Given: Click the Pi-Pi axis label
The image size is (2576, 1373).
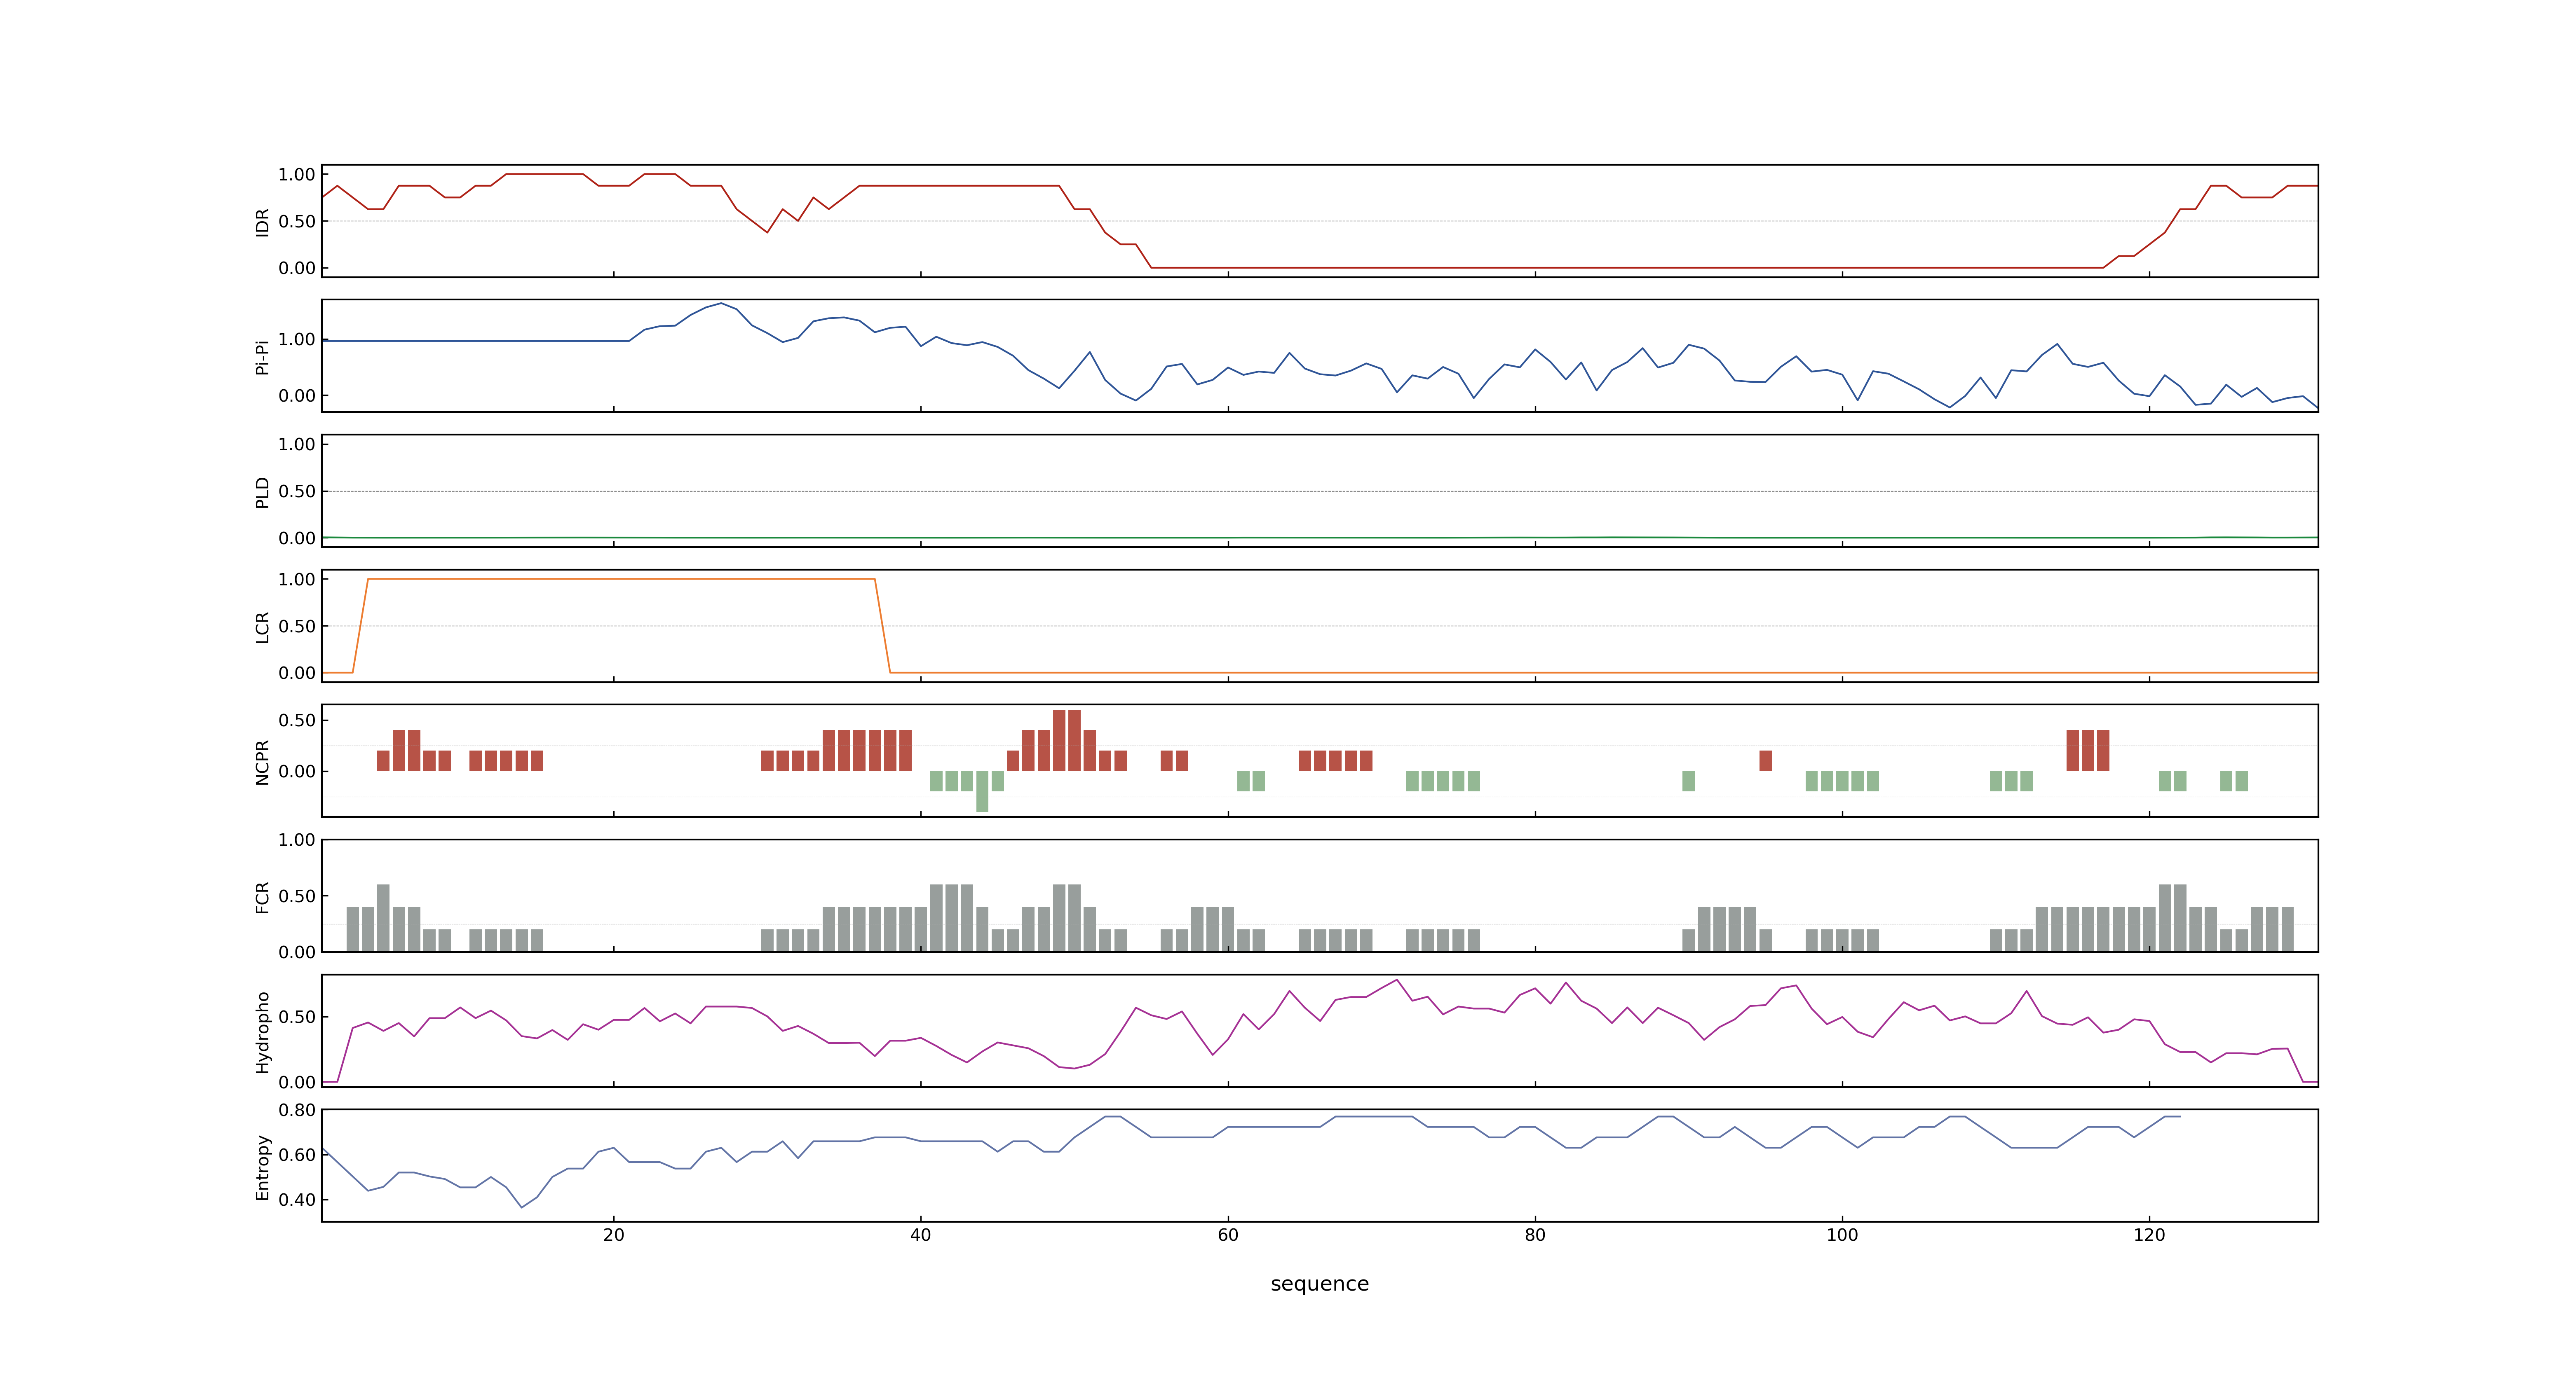Looking at the screenshot, I should coord(262,357).
